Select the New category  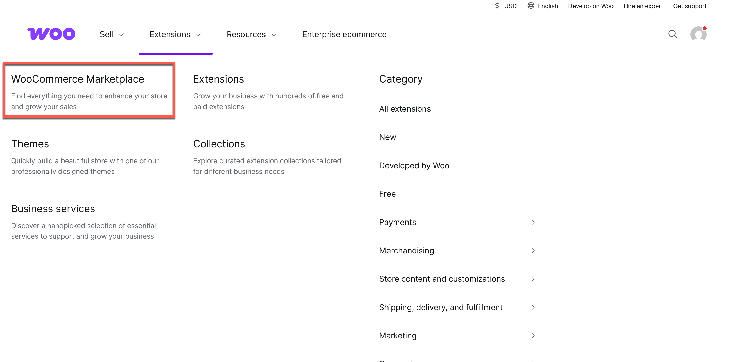click(x=387, y=137)
